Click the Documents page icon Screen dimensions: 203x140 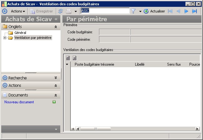coord(5,95)
